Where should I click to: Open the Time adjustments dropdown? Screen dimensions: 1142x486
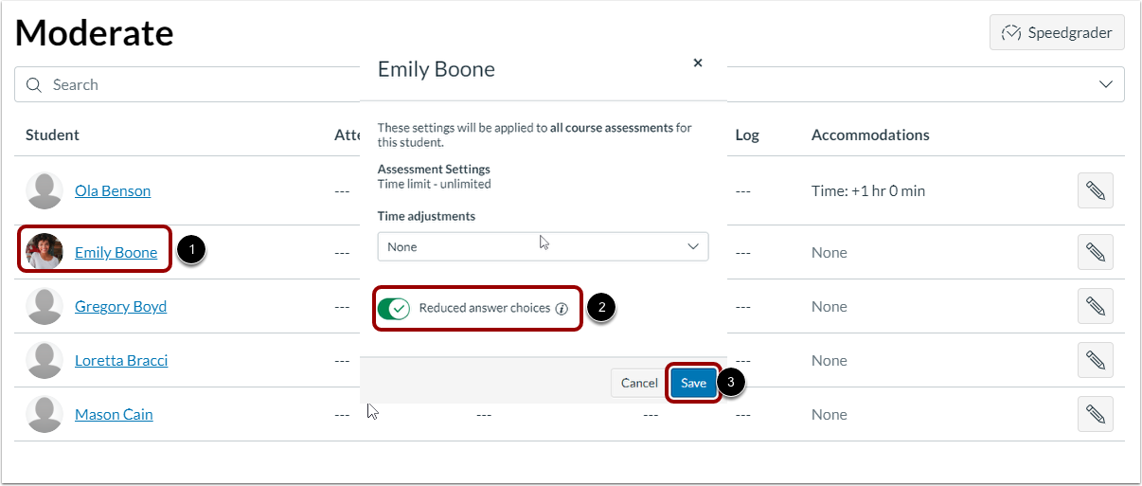(543, 246)
